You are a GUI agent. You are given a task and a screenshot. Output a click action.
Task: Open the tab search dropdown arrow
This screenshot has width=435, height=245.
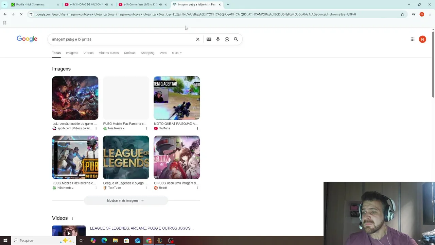(x=4, y=4)
